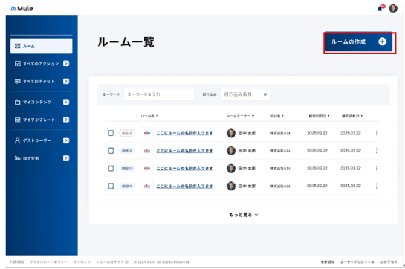Open the room name link in the fourth row
The width and height of the screenshot is (405, 269).
(185, 186)
